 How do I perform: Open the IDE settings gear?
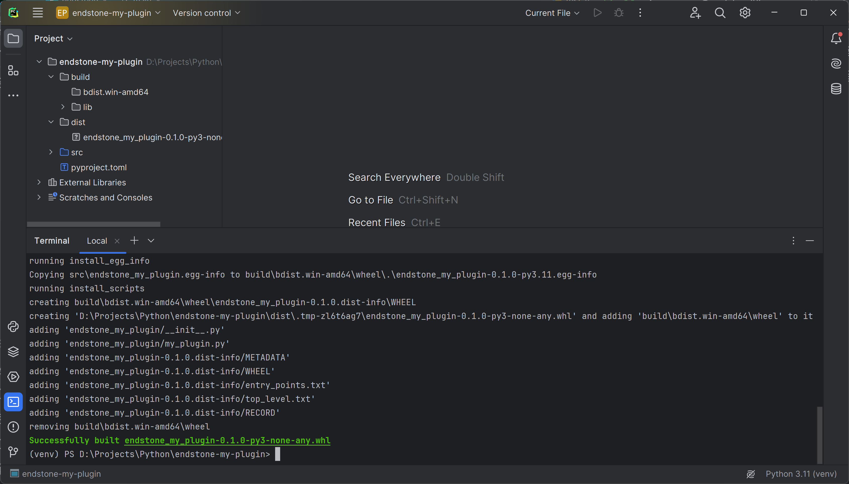pos(744,13)
